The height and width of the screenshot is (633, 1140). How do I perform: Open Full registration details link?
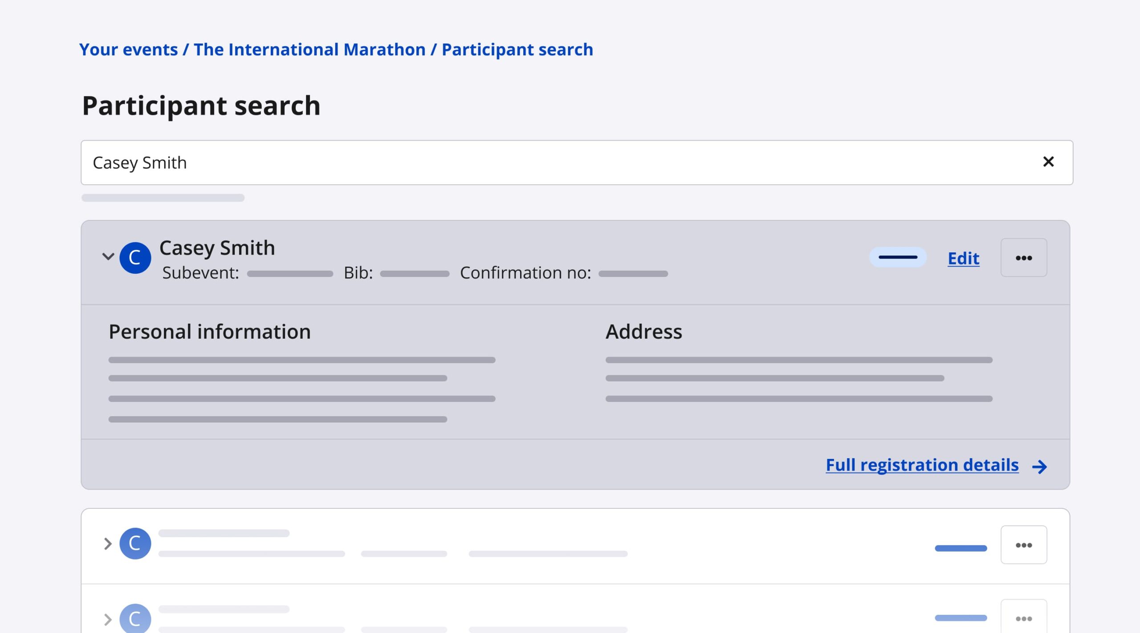922,465
